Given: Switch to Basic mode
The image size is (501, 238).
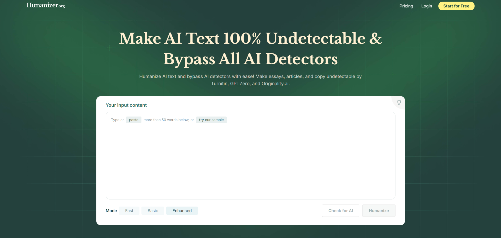Looking at the screenshot, I should click(153, 211).
